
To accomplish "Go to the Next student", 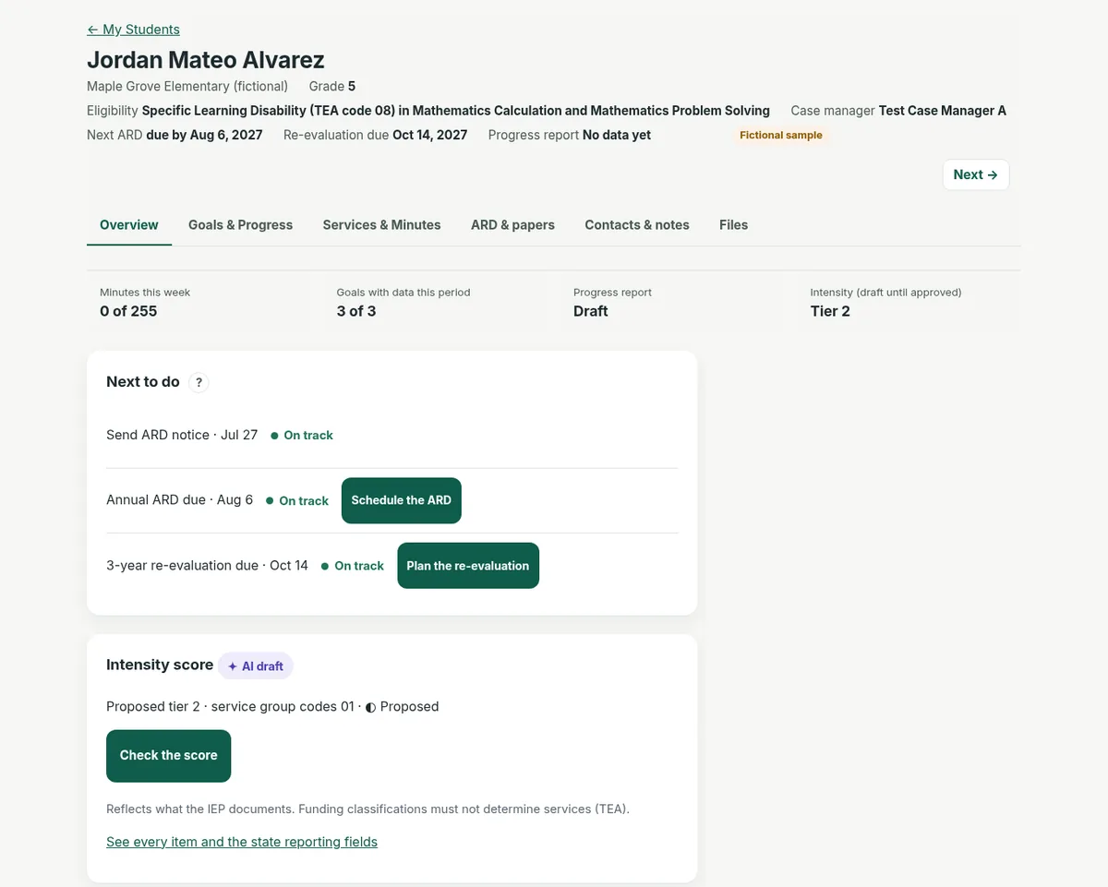I will (976, 174).
